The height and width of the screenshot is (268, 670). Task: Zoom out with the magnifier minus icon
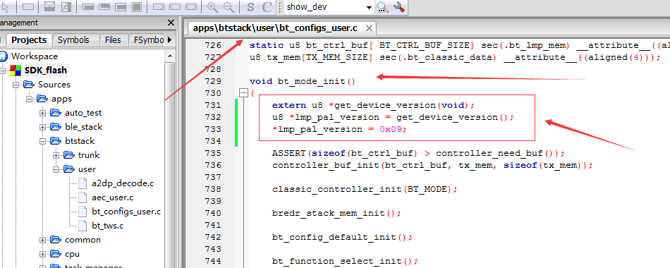[229, 7]
